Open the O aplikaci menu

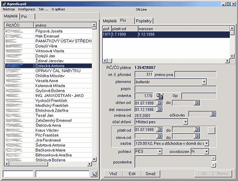pos(58,10)
